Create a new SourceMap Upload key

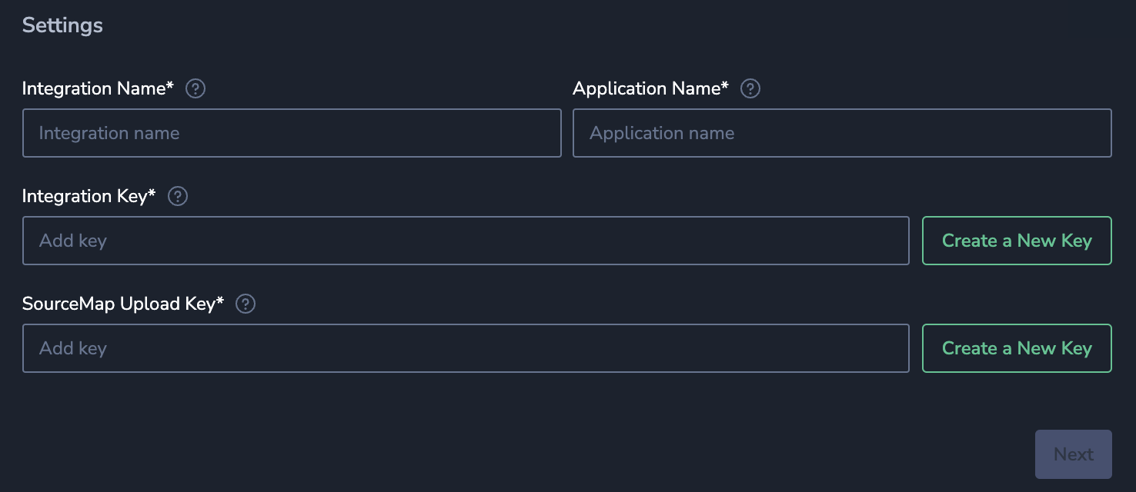click(1017, 348)
